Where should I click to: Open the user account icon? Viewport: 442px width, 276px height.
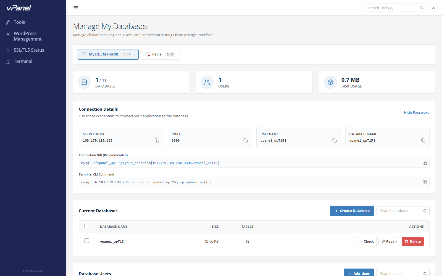pyautogui.click(x=433, y=8)
